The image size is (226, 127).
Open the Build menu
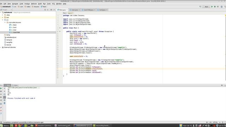tap(40, 4)
